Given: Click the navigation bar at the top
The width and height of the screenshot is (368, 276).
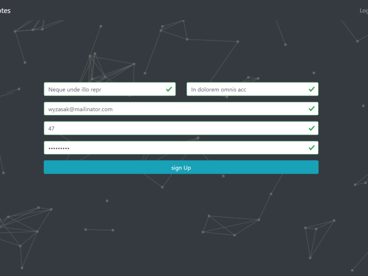Looking at the screenshot, I should [184, 10].
